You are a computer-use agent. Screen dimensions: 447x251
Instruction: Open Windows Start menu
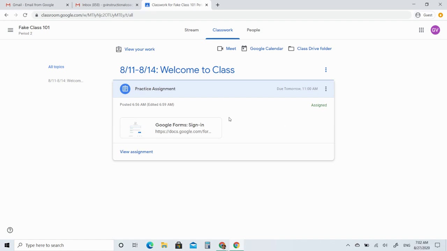(7, 245)
